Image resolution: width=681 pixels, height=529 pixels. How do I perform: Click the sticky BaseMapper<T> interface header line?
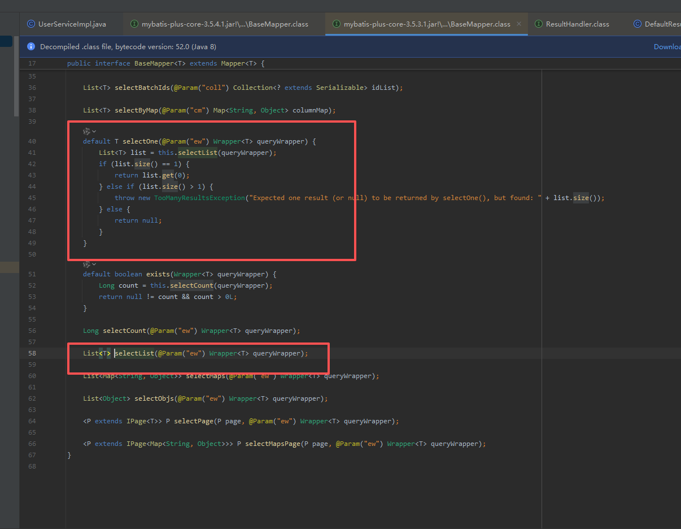coord(165,63)
